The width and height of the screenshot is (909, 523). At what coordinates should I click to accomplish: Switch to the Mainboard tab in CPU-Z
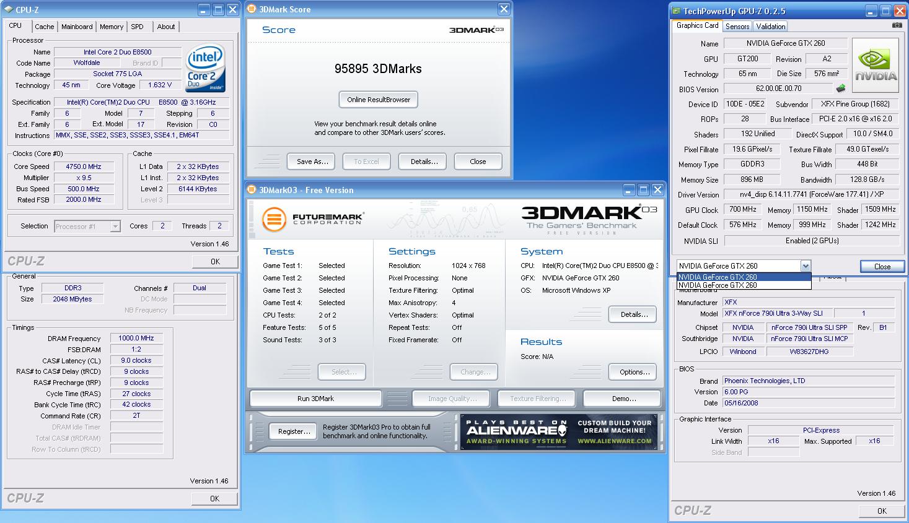[x=77, y=27]
